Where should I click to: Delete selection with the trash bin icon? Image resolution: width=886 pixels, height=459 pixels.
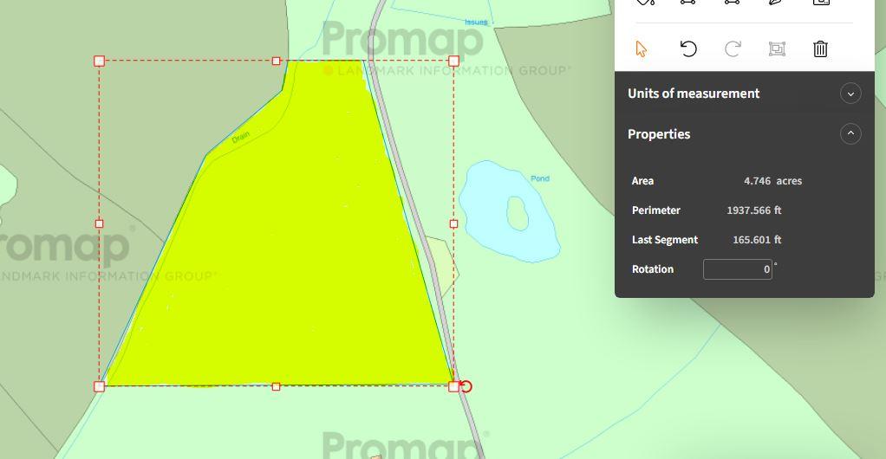click(x=820, y=48)
